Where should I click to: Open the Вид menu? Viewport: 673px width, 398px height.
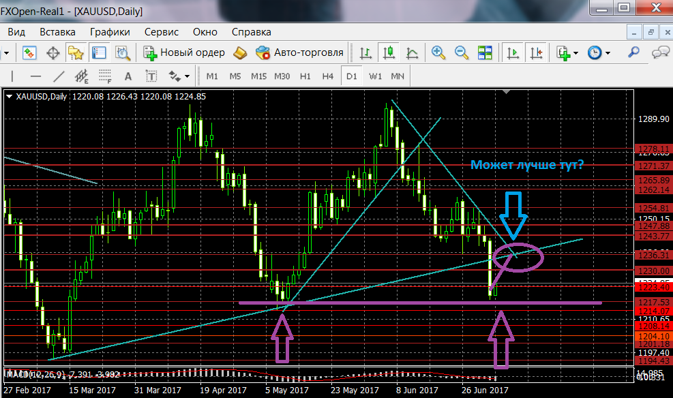coord(16,32)
